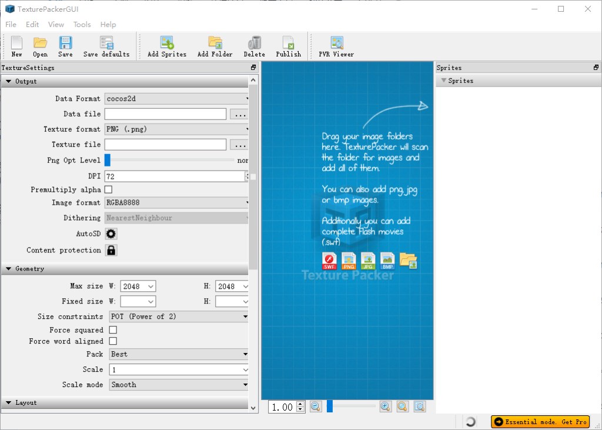Click settings panel scrollbar down arrow
This screenshot has width=602, height=430.
point(253,408)
